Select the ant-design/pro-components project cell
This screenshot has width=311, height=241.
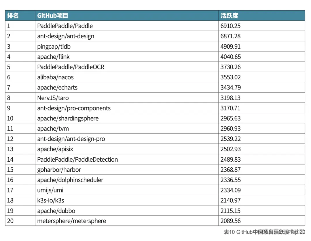(x=127, y=108)
